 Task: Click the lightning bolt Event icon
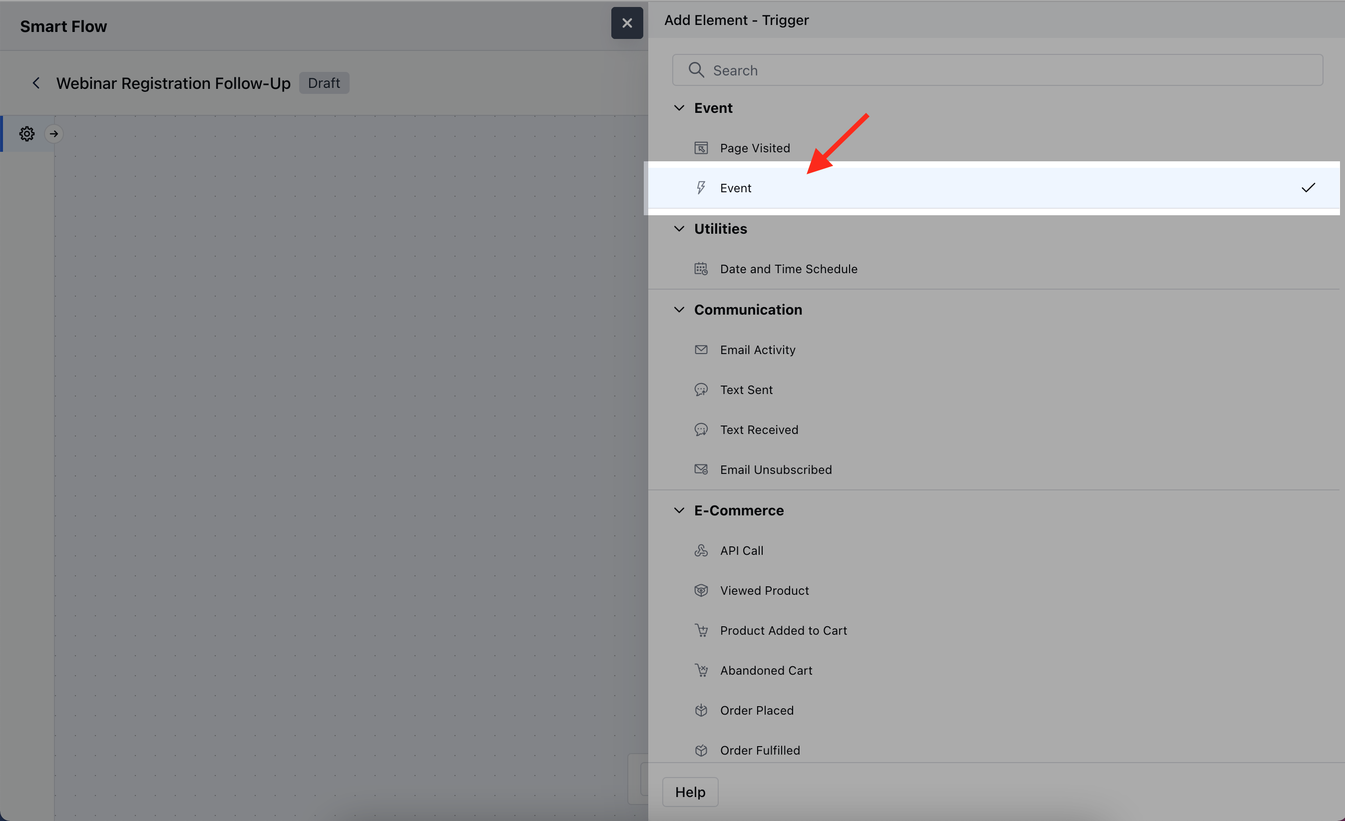click(x=701, y=188)
